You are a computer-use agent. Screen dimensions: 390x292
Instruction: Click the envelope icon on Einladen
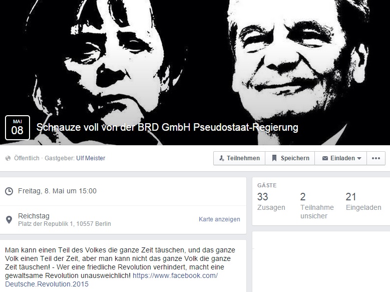325,158
